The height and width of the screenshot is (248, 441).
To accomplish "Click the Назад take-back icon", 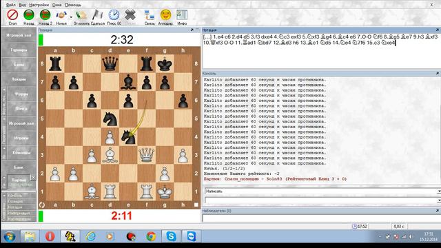I will [29, 15].
